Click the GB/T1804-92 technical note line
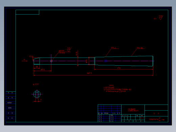 pos(117,89)
